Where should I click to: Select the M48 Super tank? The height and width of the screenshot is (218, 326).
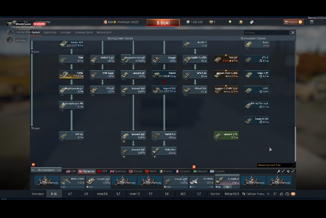click(102, 74)
